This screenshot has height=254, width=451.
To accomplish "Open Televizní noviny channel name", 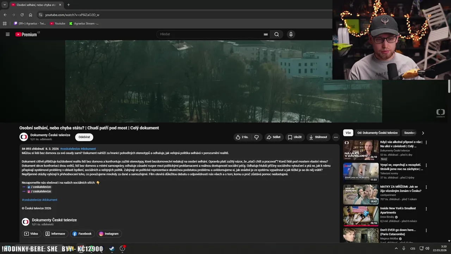I will click(x=389, y=173).
